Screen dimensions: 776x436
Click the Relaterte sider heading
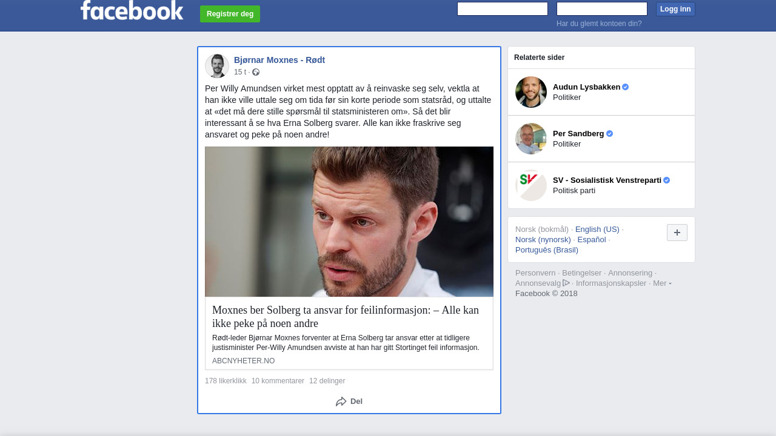tap(539, 58)
